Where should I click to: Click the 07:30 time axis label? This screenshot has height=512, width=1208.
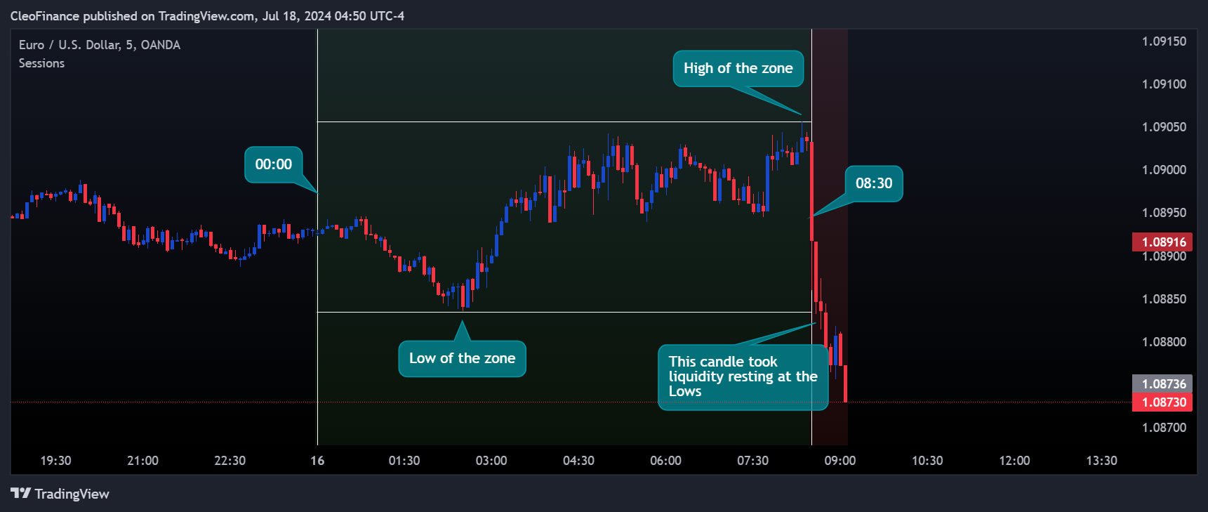tap(752, 461)
